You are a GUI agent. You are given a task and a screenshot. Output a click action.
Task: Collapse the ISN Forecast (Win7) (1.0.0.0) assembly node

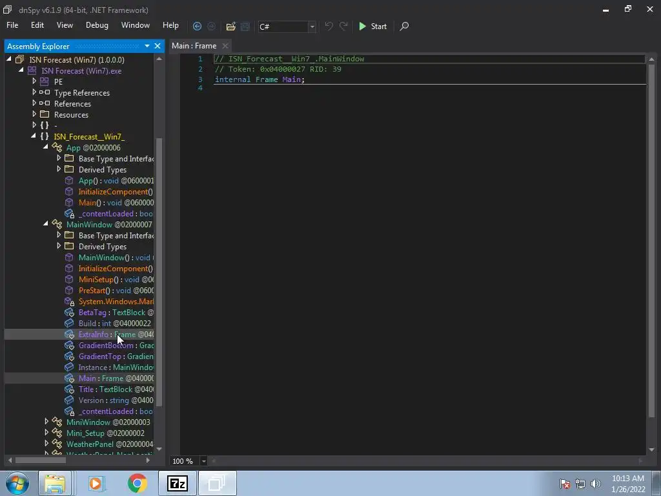(9, 59)
